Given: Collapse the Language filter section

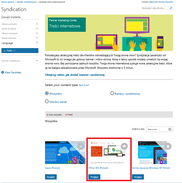Looking at the screenshot, I should (20, 43).
